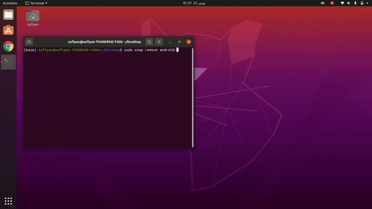Click the (base) prompt prefix in the terminal
372x209 pixels.
tap(30, 50)
